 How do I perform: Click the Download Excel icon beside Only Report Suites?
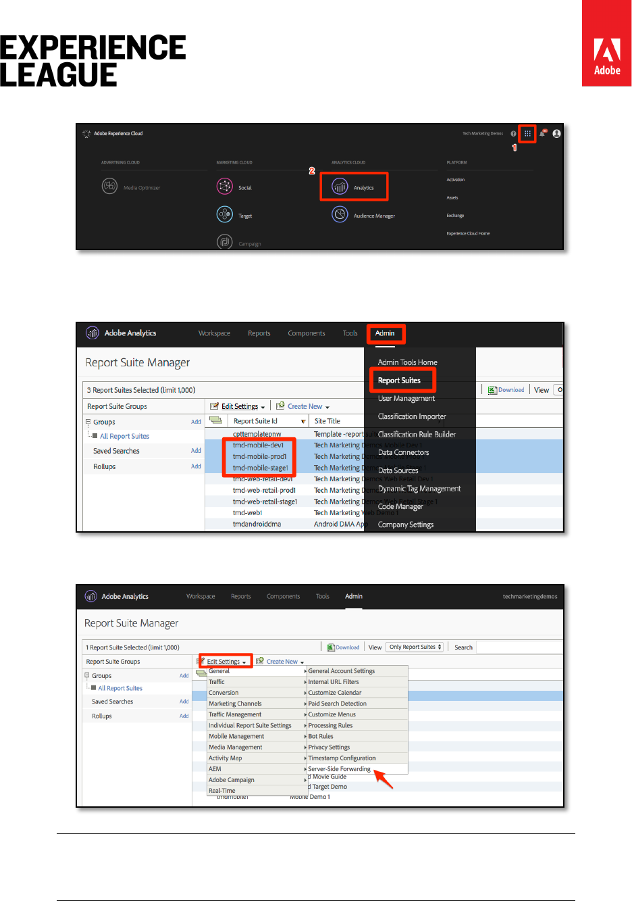[331, 648]
